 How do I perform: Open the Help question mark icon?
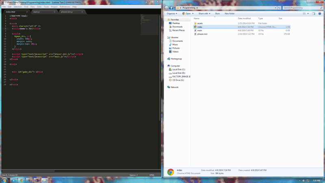click(320, 13)
